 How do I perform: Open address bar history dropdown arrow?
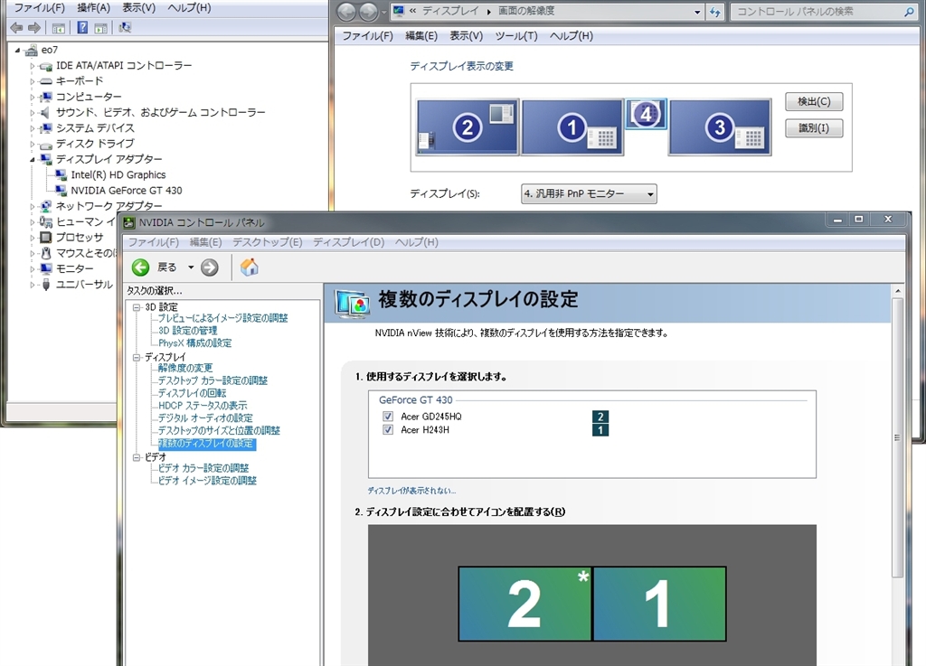(x=697, y=12)
